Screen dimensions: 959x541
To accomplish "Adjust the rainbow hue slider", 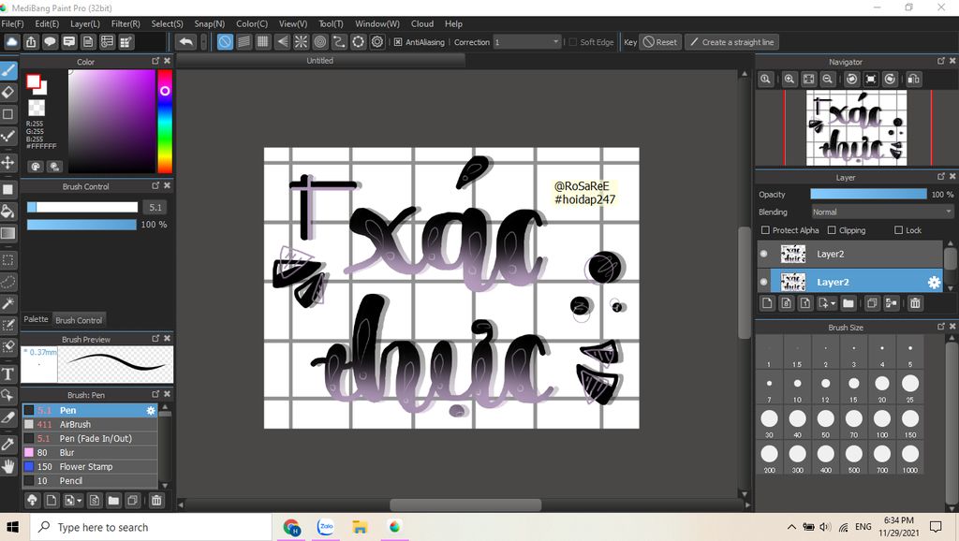I will tap(165, 121).
